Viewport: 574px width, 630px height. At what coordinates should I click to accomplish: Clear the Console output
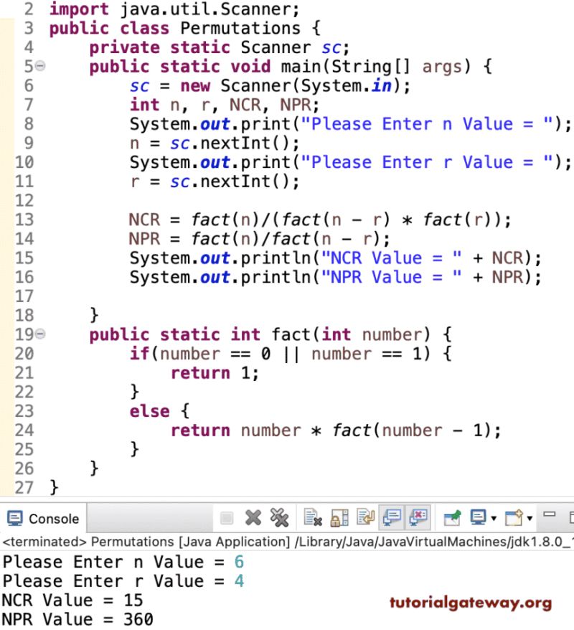[x=311, y=518]
